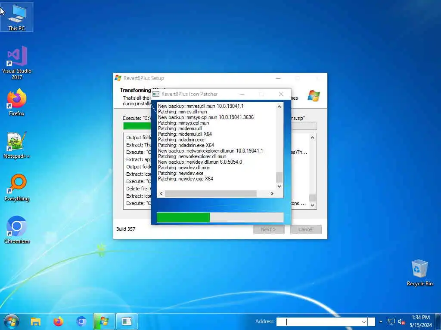Click the Cancel button in Setup
The height and width of the screenshot is (330, 441).
tap(306, 229)
